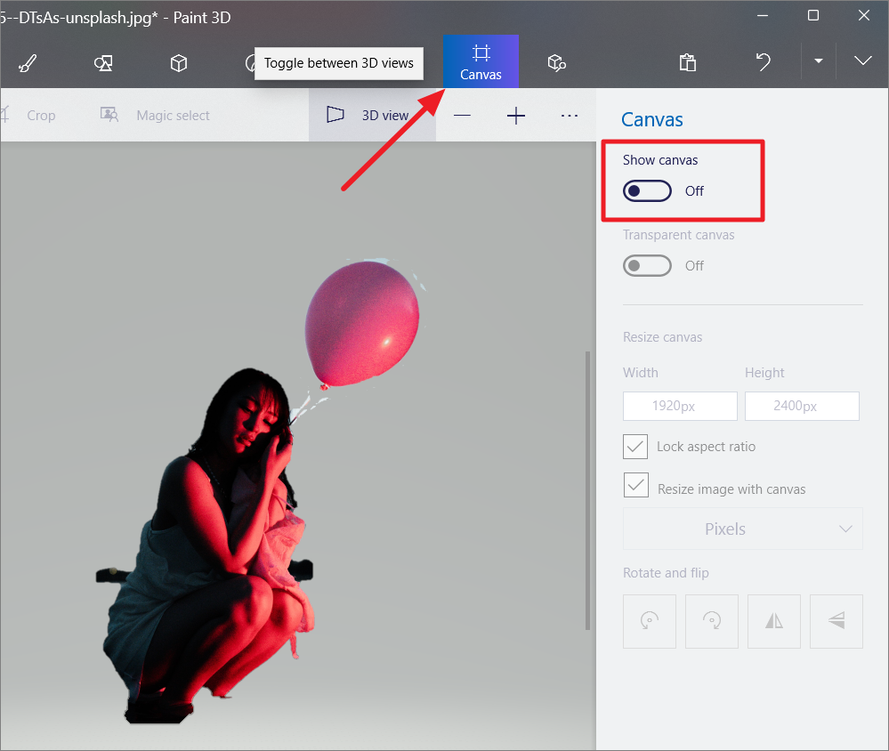The width and height of the screenshot is (889, 751).
Task: Toggle the 3D view button
Action: click(x=372, y=115)
